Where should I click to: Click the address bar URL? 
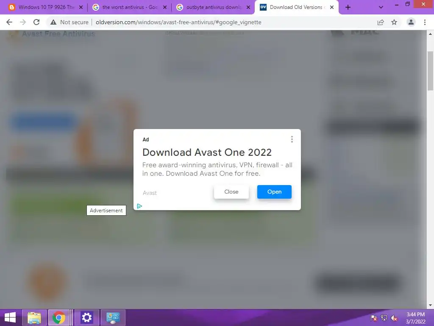pos(178,22)
